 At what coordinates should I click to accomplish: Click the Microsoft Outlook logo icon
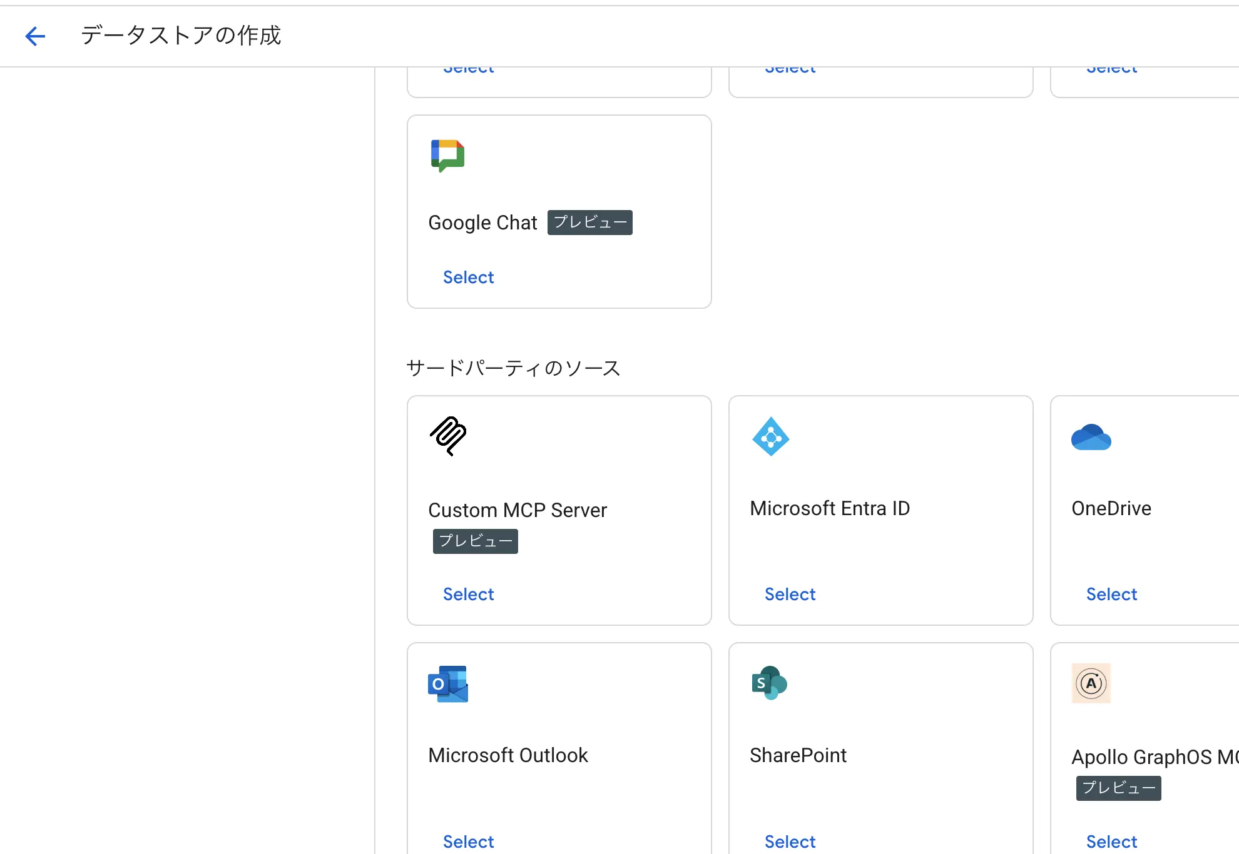448,684
